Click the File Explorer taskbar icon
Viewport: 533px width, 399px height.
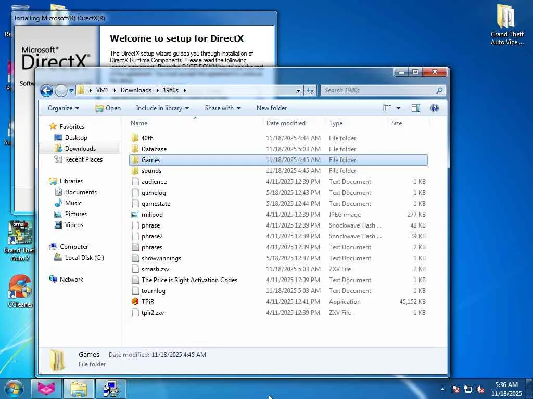(x=79, y=389)
